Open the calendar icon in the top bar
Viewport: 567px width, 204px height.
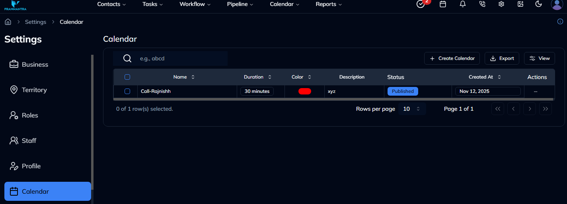pos(442,4)
